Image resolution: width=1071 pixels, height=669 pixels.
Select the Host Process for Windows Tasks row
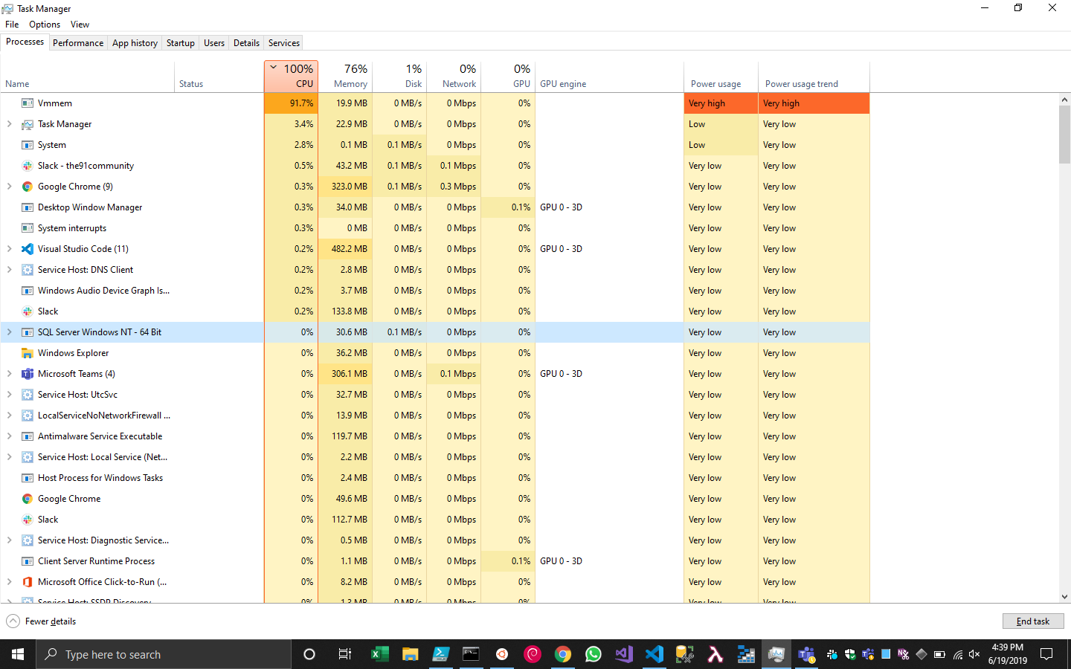pos(435,478)
